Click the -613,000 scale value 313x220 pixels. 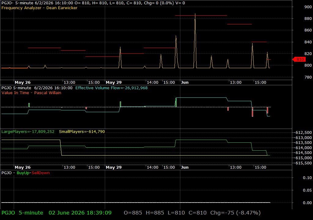coord(304,138)
